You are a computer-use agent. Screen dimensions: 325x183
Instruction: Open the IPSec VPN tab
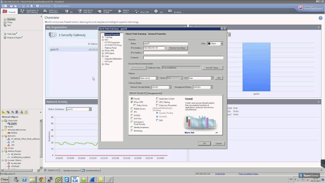point(142,12)
